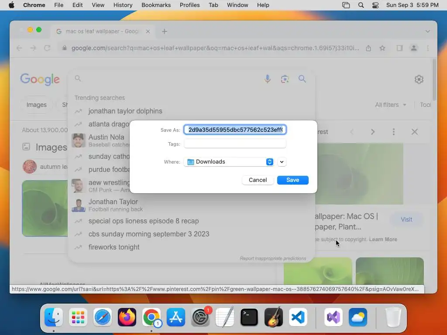Screen dimensions: 447x335
Task: Click the Stage Manager menu bar icon
Action: tap(346, 5)
